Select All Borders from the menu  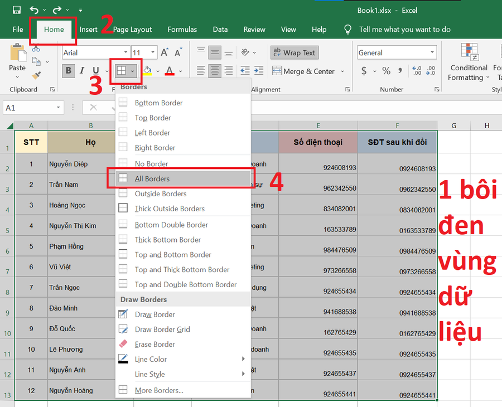click(183, 178)
